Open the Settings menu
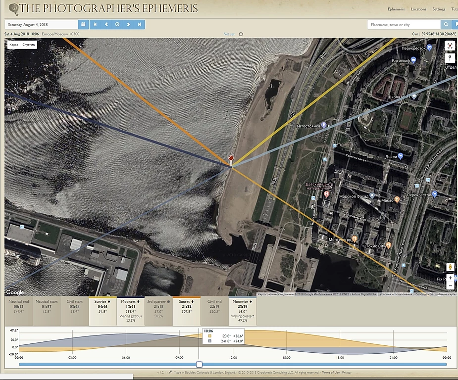 tap(438, 9)
